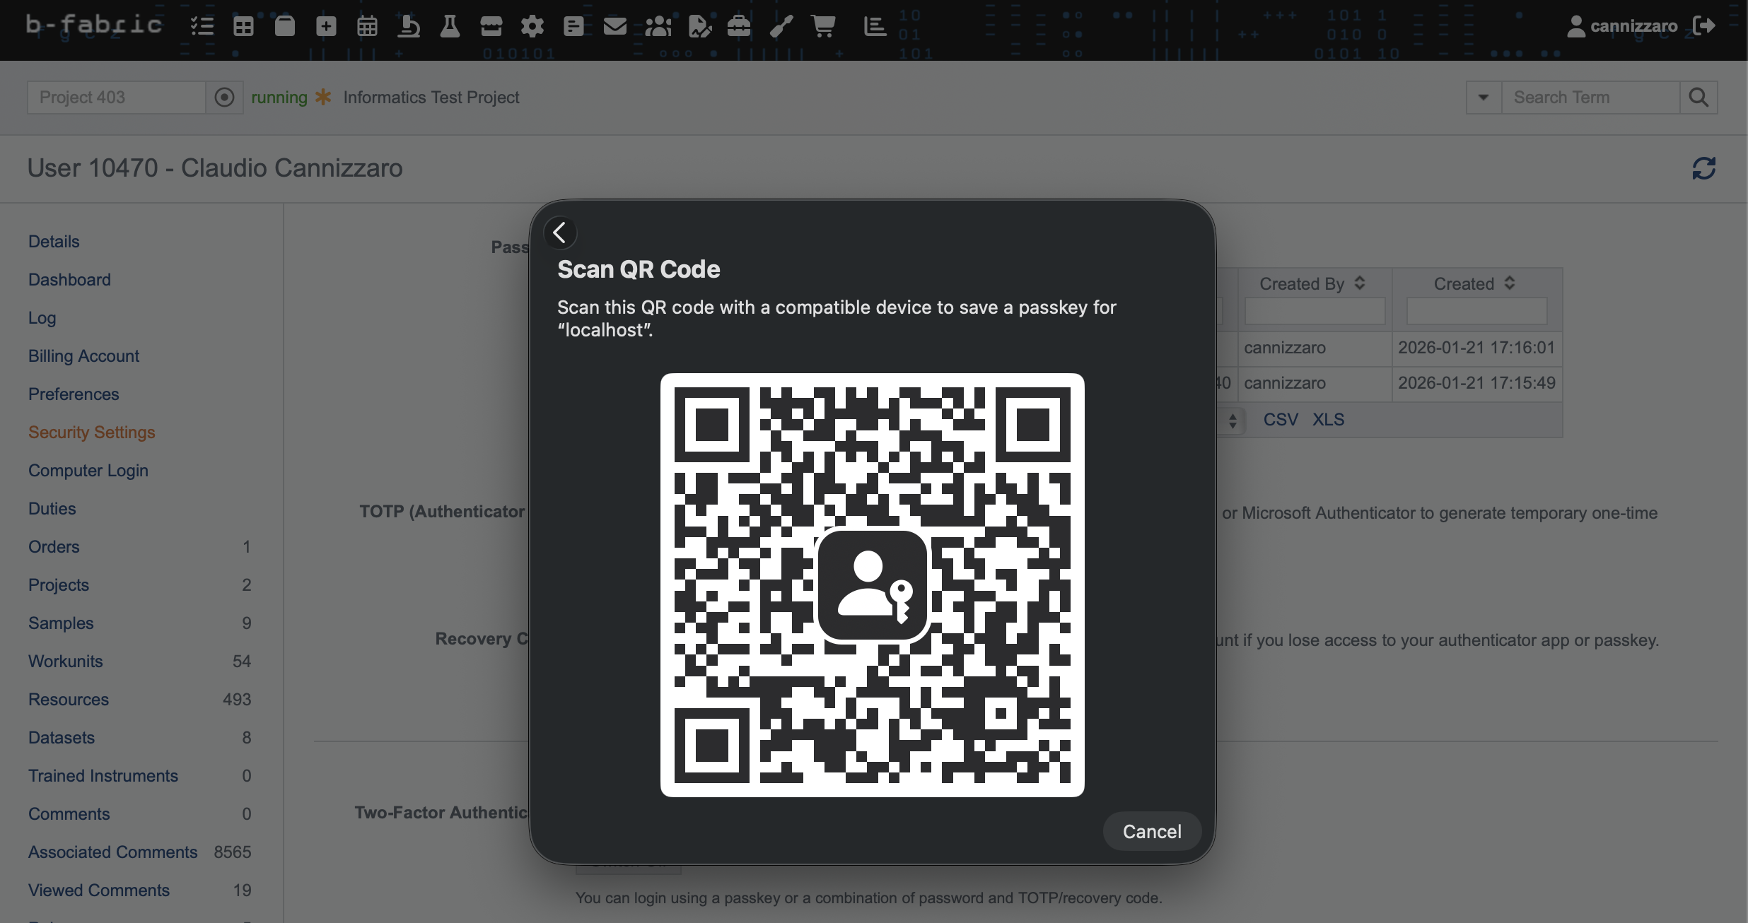The height and width of the screenshot is (923, 1748).
Task: Go back with the dialog chevron arrow
Action: (560, 233)
